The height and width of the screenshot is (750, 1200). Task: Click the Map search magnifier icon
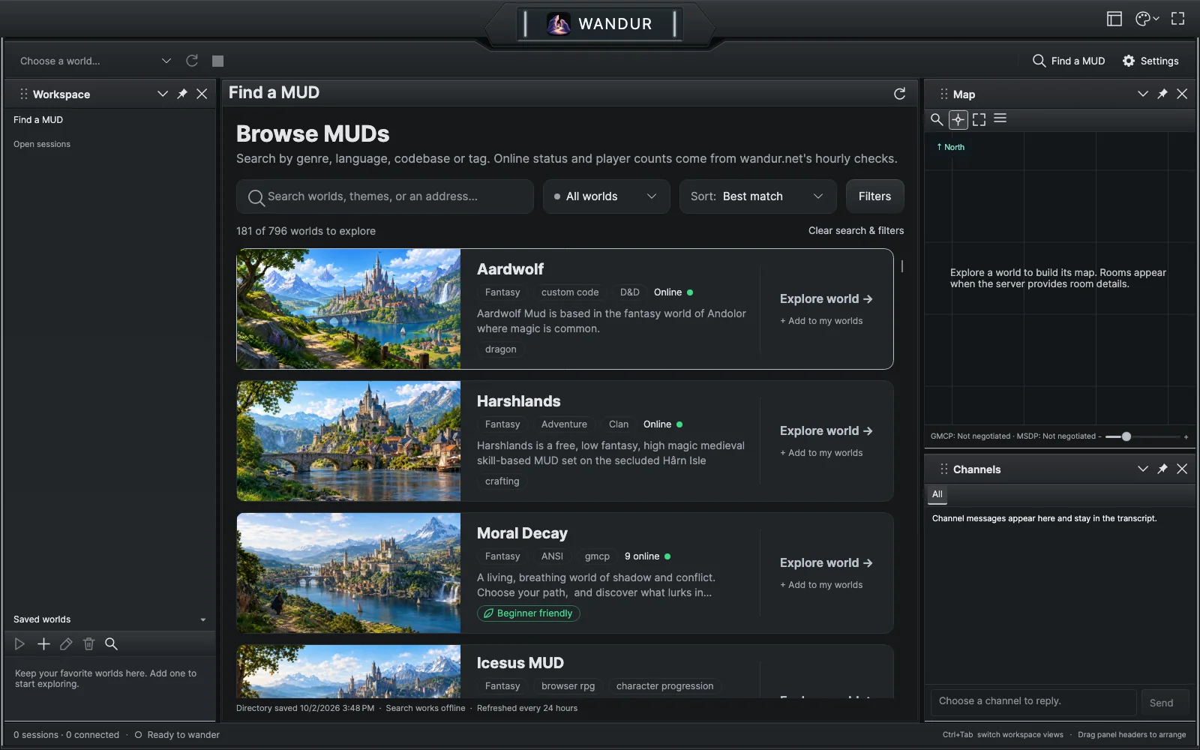tap(937, 119)
